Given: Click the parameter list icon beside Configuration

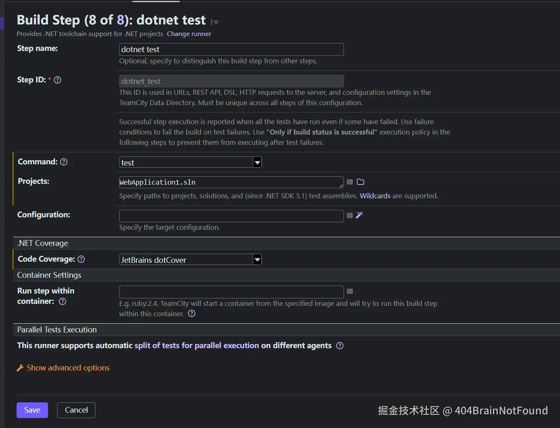Looking at the screenshot, I should coord(350,215).
